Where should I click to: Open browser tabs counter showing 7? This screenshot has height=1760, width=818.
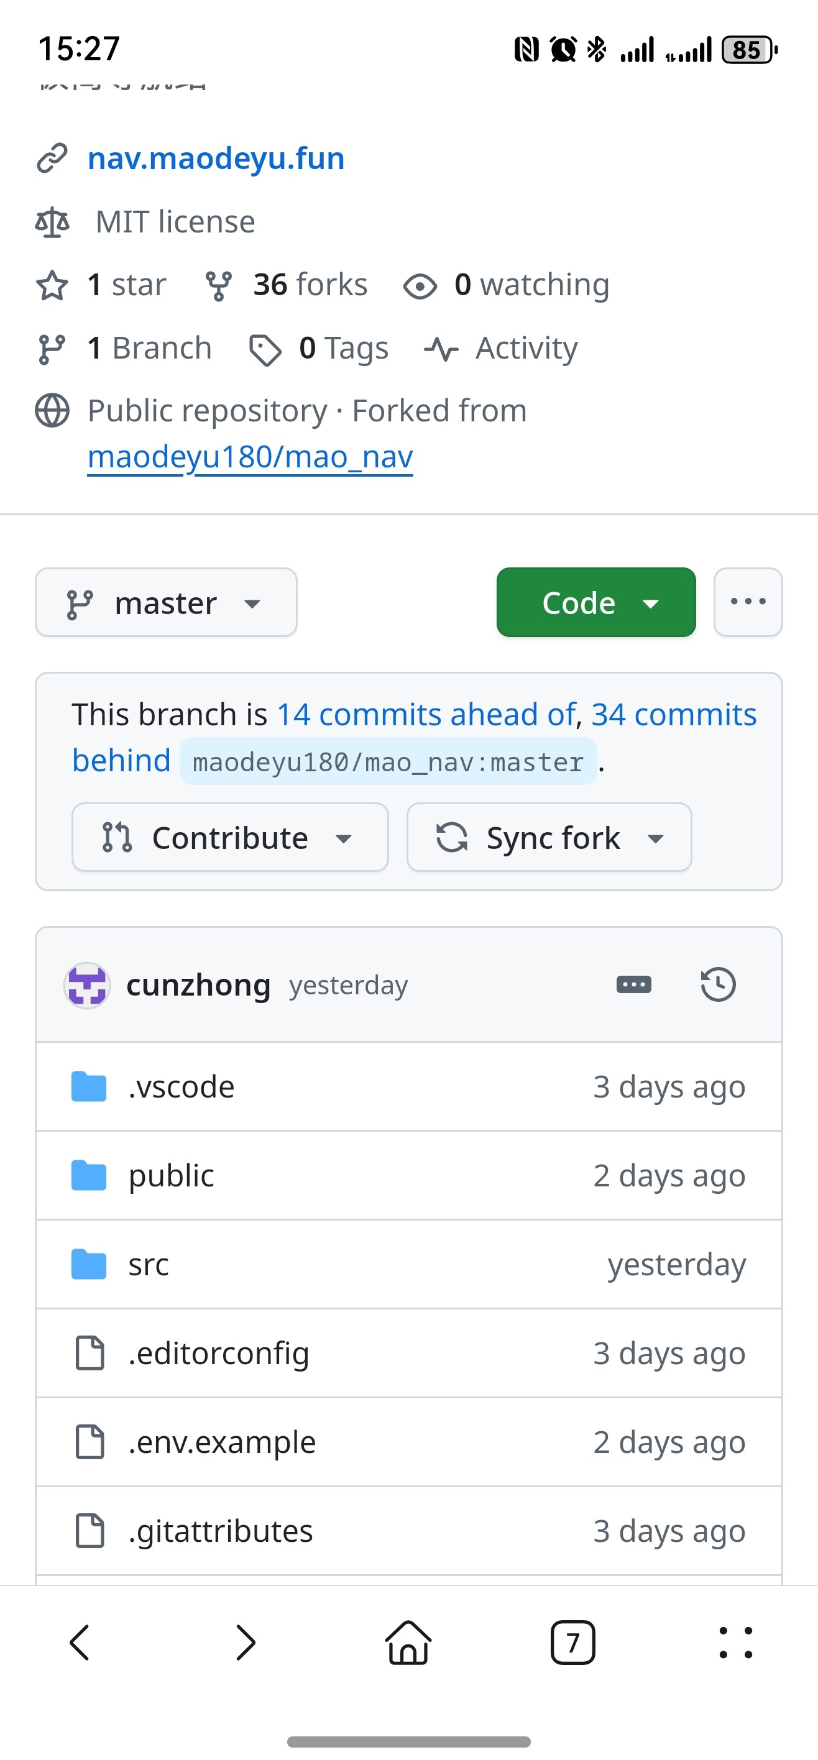[572, 1642]
